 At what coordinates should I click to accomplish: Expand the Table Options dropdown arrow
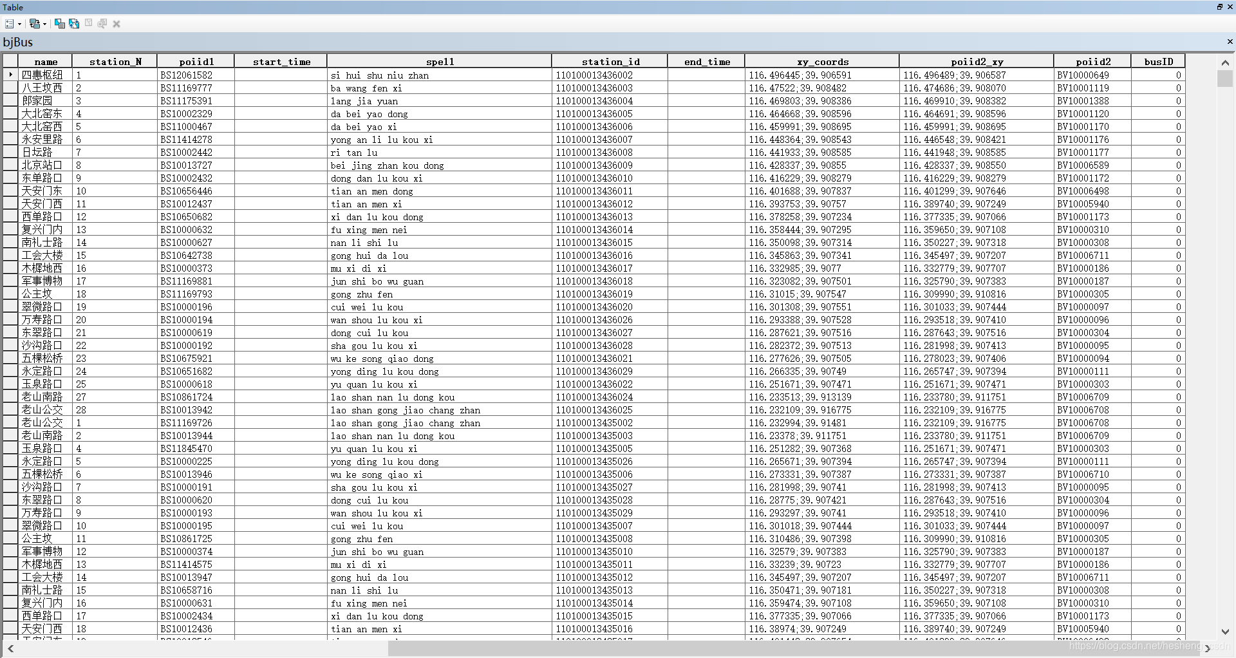pos(19,24)
